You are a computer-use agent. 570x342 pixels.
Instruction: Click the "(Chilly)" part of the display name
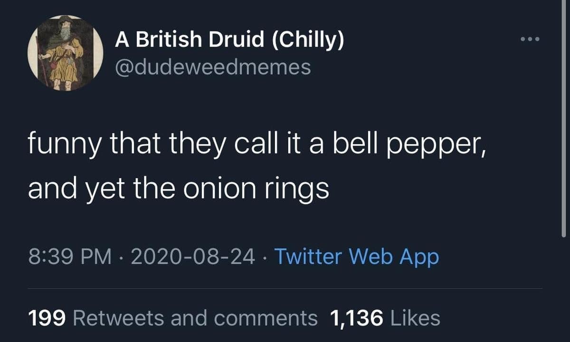308,40
